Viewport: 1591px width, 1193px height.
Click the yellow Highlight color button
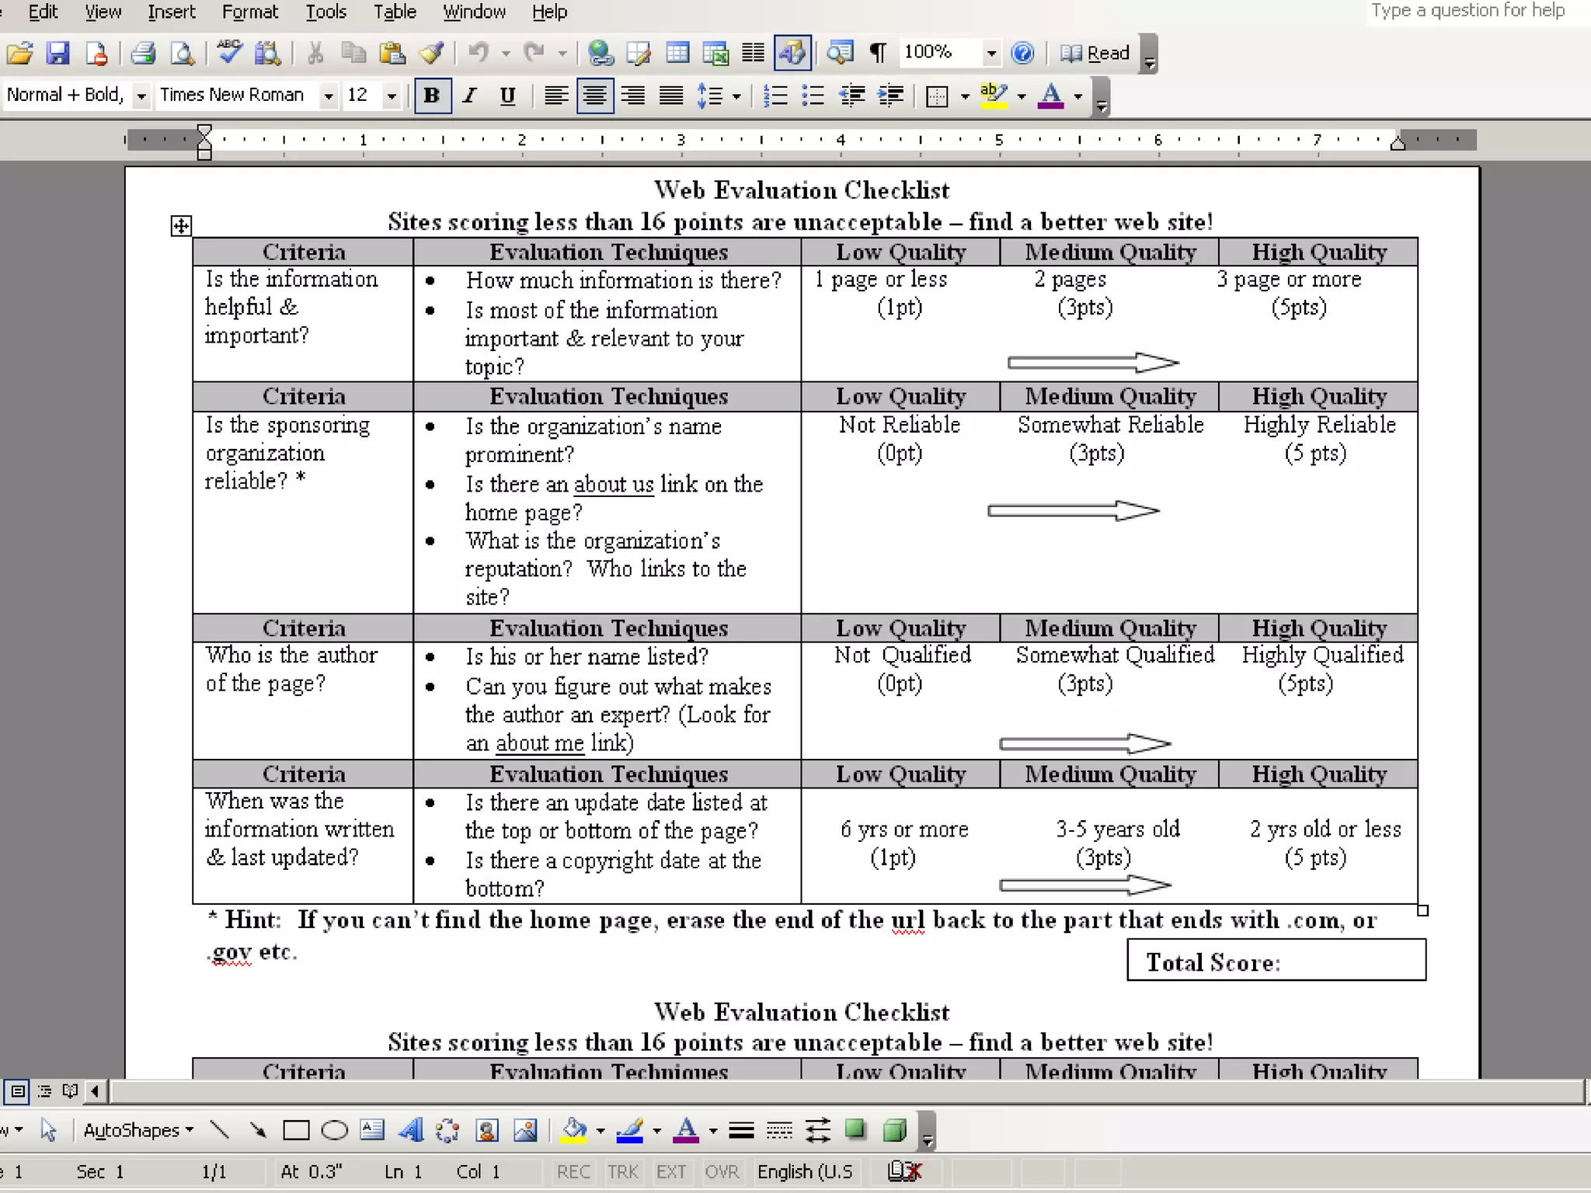(994, 96)
